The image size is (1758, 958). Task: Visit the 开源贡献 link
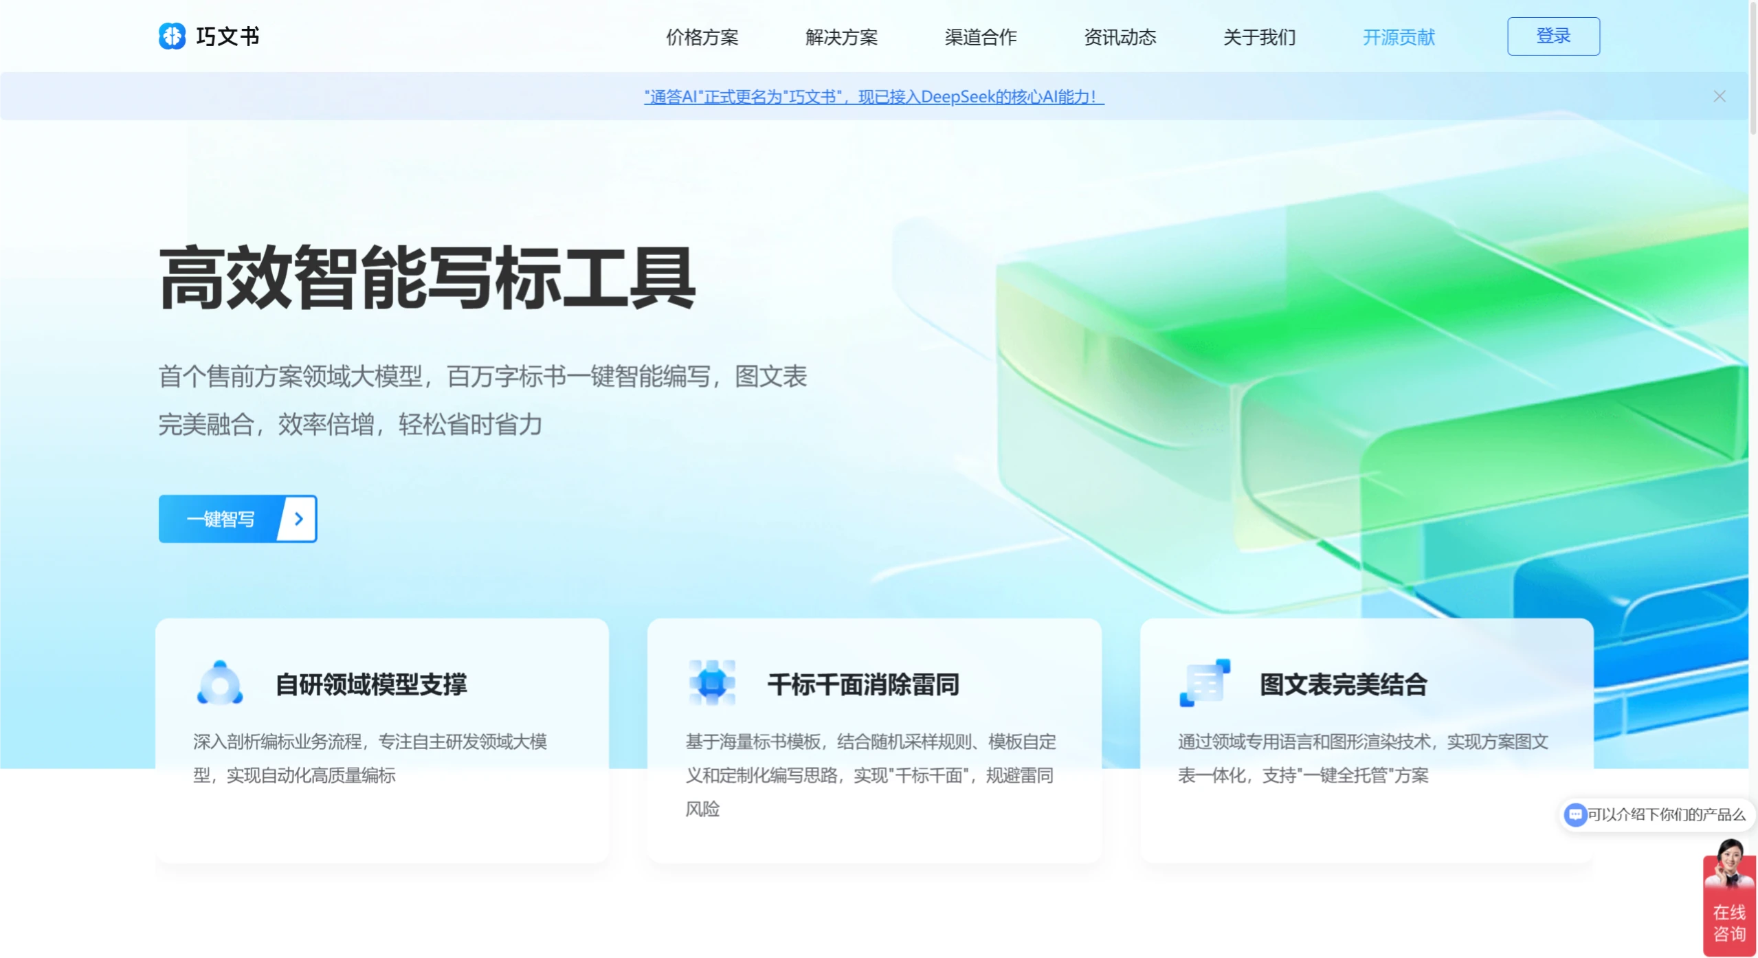1398,38
